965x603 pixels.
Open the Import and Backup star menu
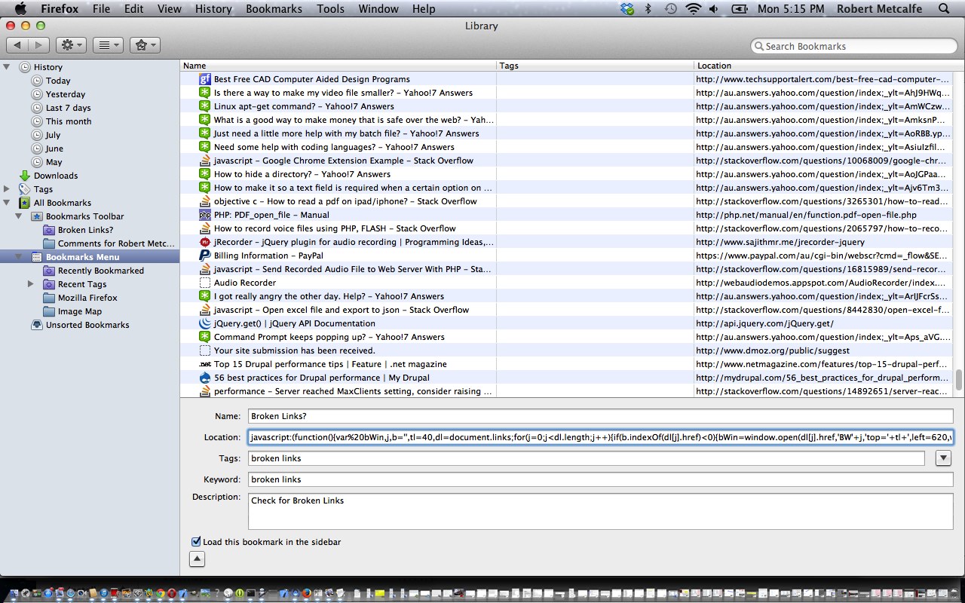pyautogui.click(x=144, y=45)
